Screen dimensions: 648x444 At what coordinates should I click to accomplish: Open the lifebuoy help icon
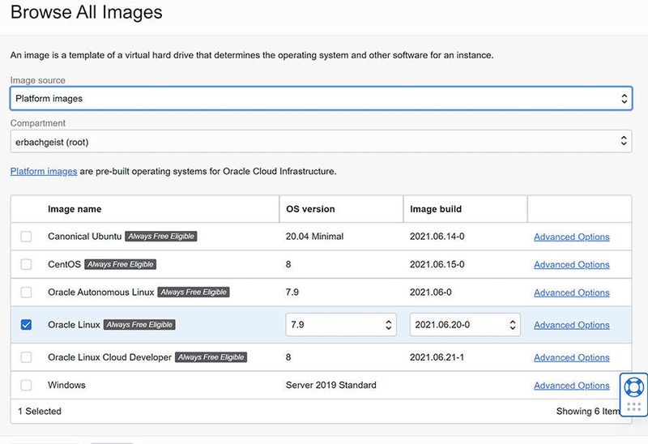(x=634, y=386)
